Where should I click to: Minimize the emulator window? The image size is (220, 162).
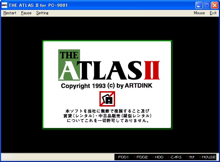(x=199, y=5)
